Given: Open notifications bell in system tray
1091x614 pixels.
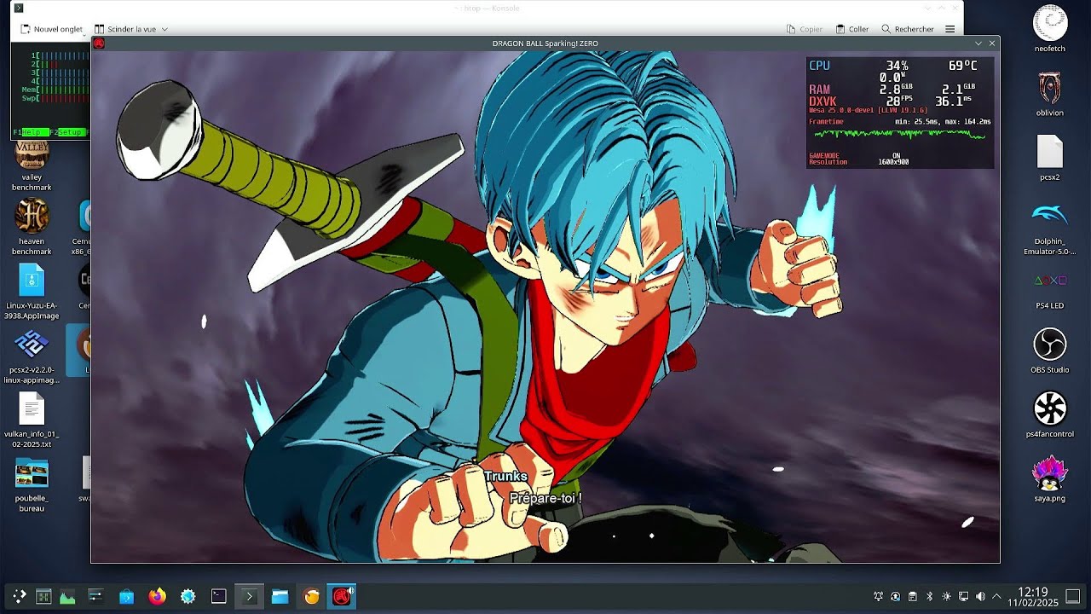Looking at the screenshot, I should [878, 597].
